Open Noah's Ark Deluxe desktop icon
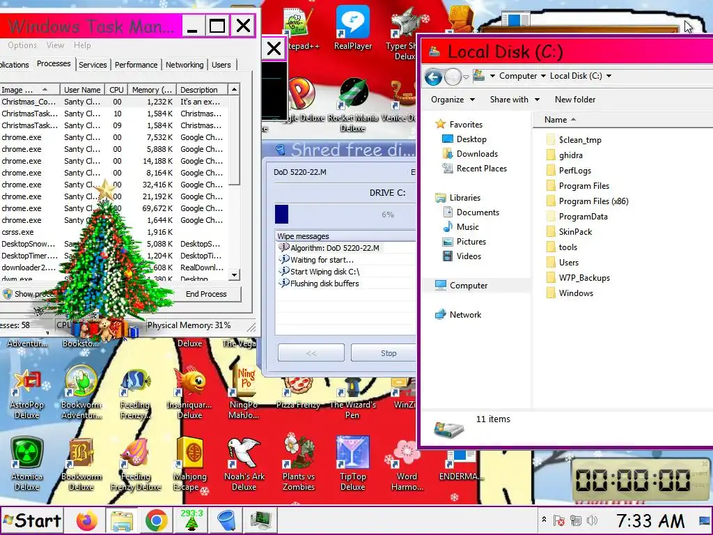 pyautogui.click(x=244, y=464)
